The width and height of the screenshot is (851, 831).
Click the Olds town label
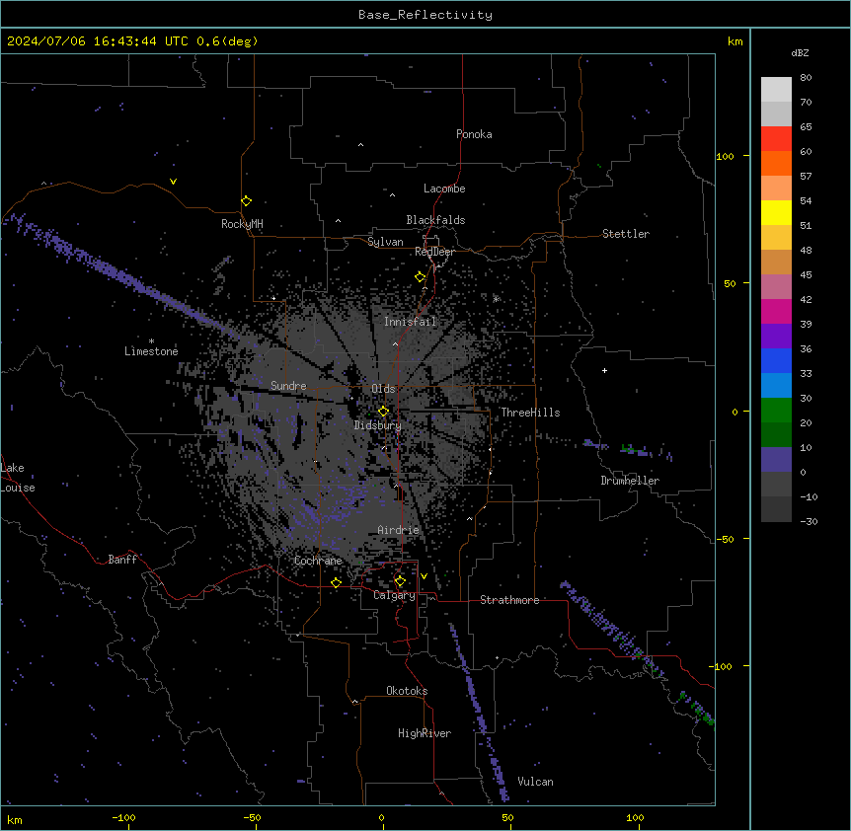(x=383, y=389)
